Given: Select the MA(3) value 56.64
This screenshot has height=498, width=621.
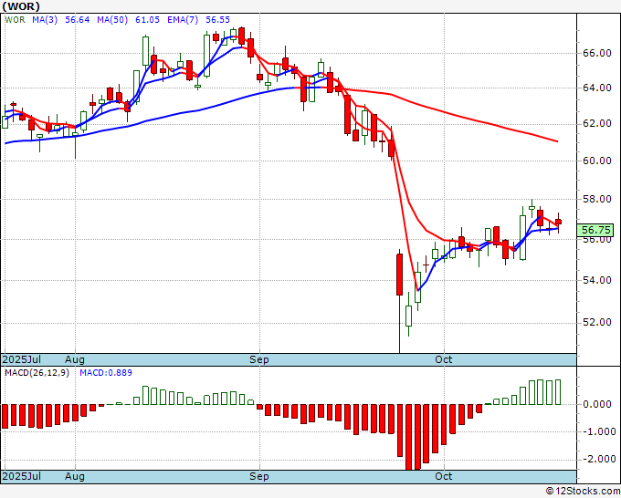Looking at the screenshot, I should [78, 20].
